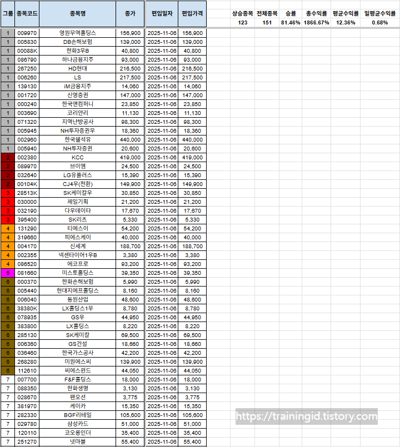400x447 pixels.
Task: Click the 신영증권 cell
Action: pos(78,95)
